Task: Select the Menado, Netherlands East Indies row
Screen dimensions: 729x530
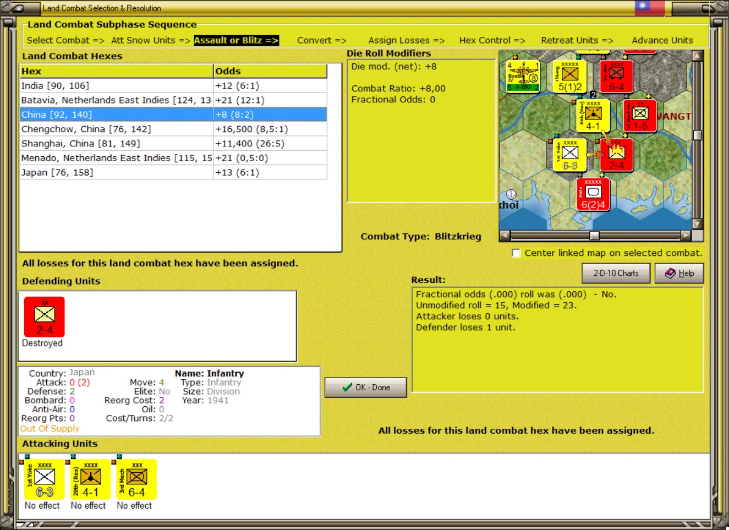Action: click(x=173, y=158)
